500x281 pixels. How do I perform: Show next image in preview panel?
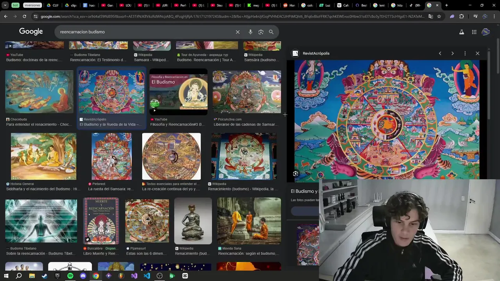(452, 53)
